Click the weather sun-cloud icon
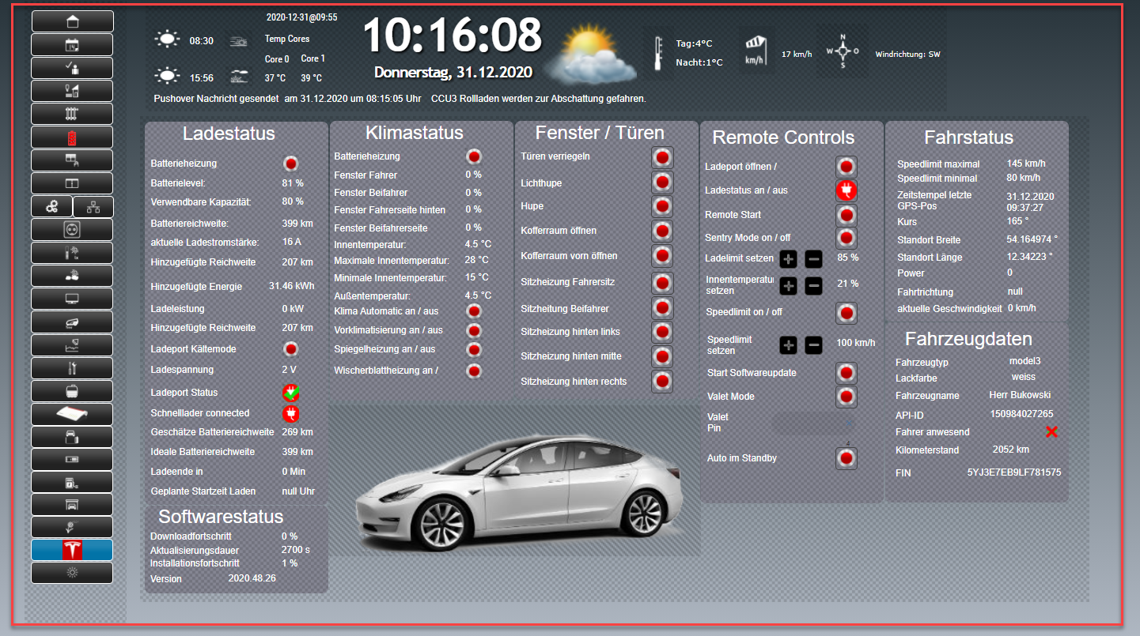This screenshot has width=1140, height=636. pyautogui.click(x=591, y=55)
